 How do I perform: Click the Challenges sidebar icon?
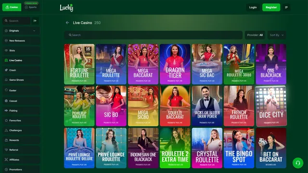coord(6,130)
